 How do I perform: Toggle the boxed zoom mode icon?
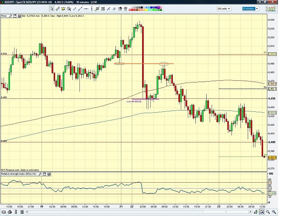coord(262,211)
